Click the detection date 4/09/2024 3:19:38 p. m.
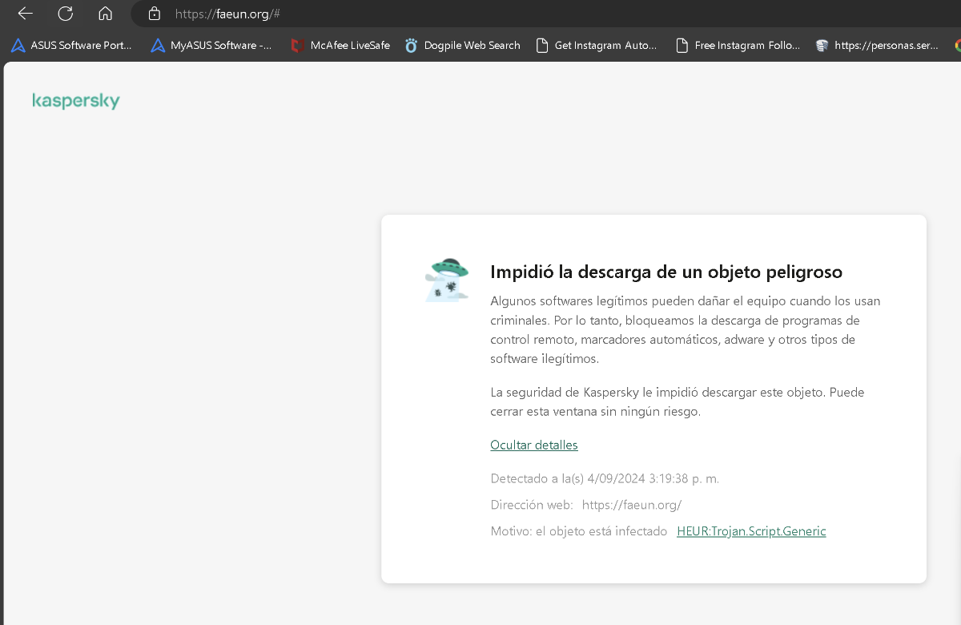The width and height of the screenshot is (961, 625). [653, 478]
